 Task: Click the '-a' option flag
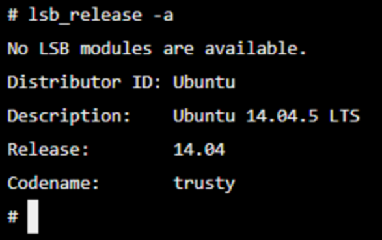click(x=163, y=16)
